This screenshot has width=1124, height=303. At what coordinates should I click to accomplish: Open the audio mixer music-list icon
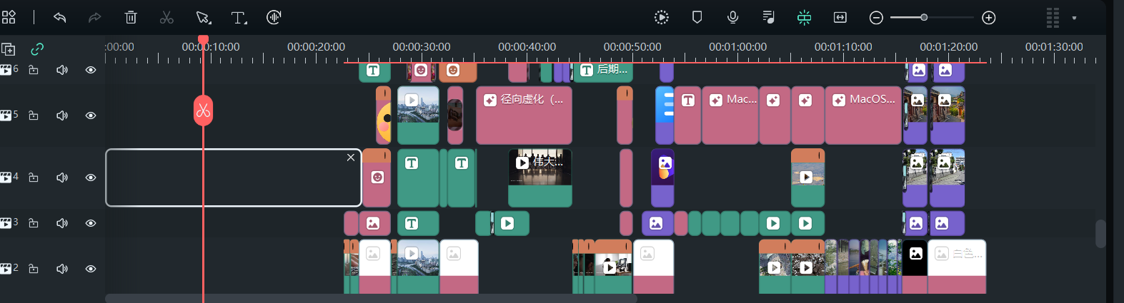click(769, 17)
